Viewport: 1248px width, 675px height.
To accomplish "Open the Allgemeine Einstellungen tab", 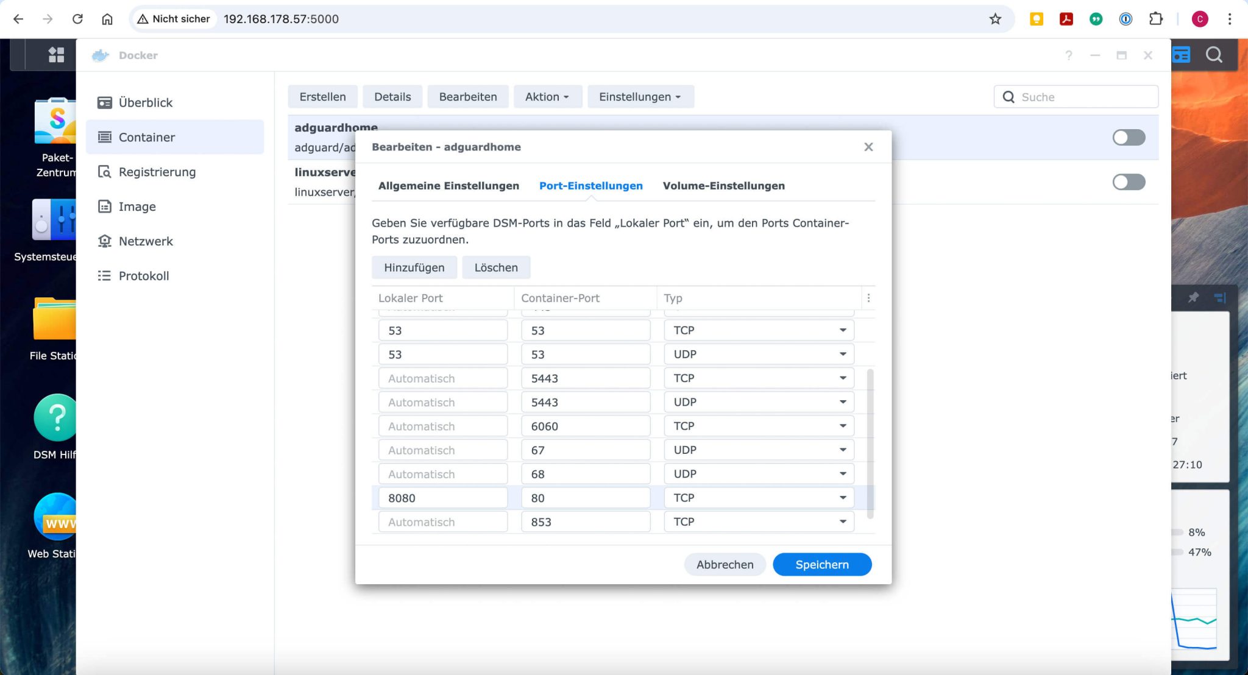I will click(448, 186).
